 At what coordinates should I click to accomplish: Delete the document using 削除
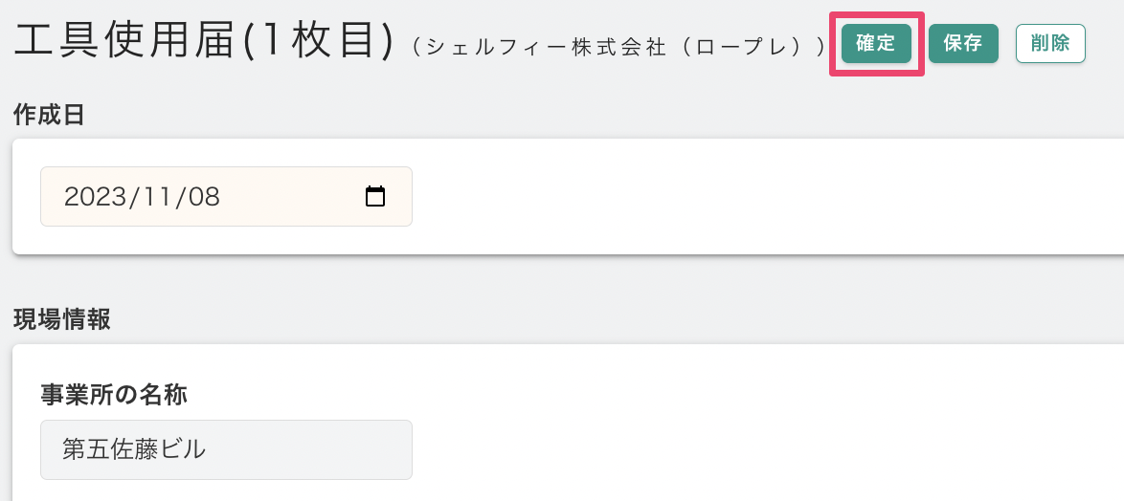(x=1050, y=44)
